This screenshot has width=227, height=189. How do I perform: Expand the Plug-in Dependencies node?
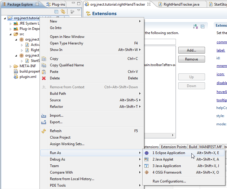tap(10, 29)
